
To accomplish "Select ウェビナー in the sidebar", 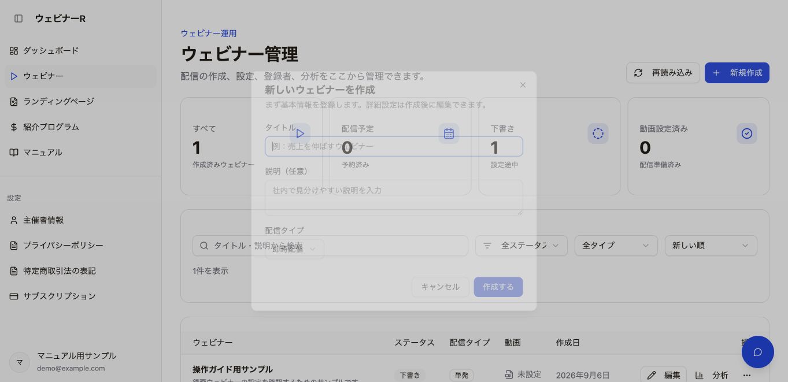I will 80,76.
